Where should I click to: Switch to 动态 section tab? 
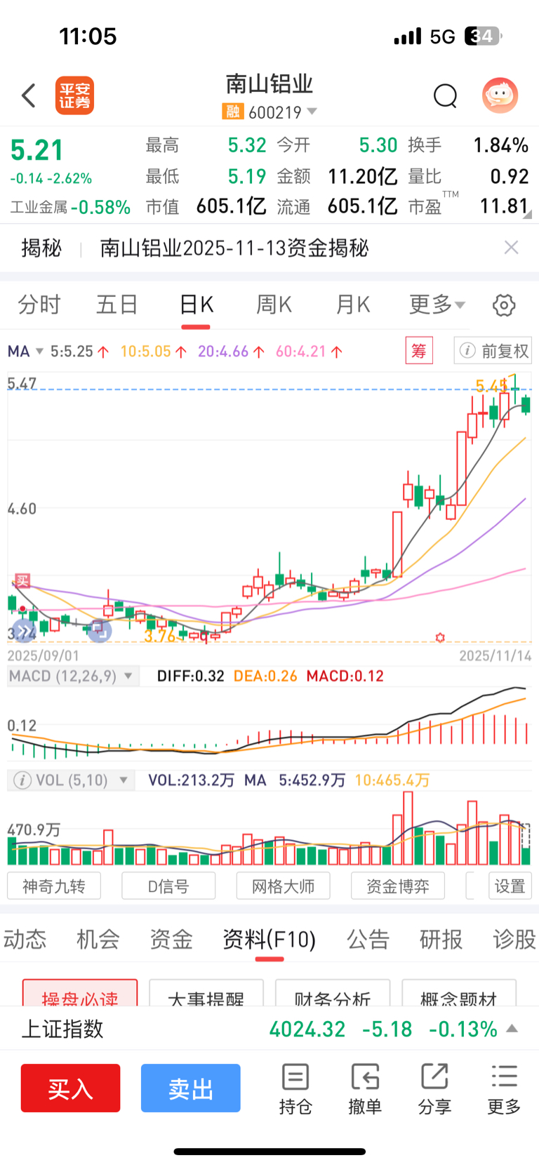click(25, 939)
